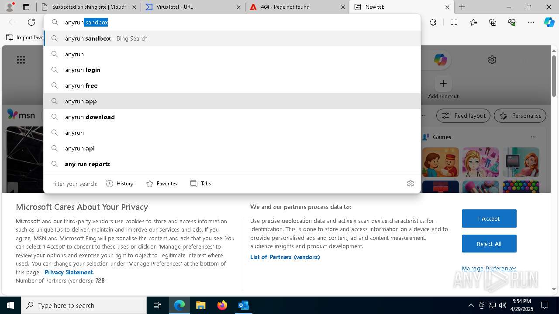Open Browser essentials heart icon

(x=512, y=22)
